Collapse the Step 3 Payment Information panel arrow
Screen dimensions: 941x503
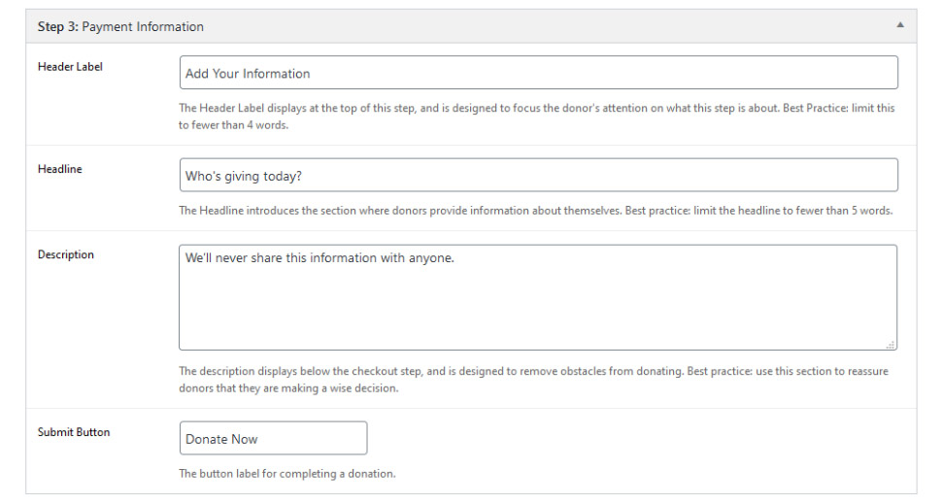point(900,25)
